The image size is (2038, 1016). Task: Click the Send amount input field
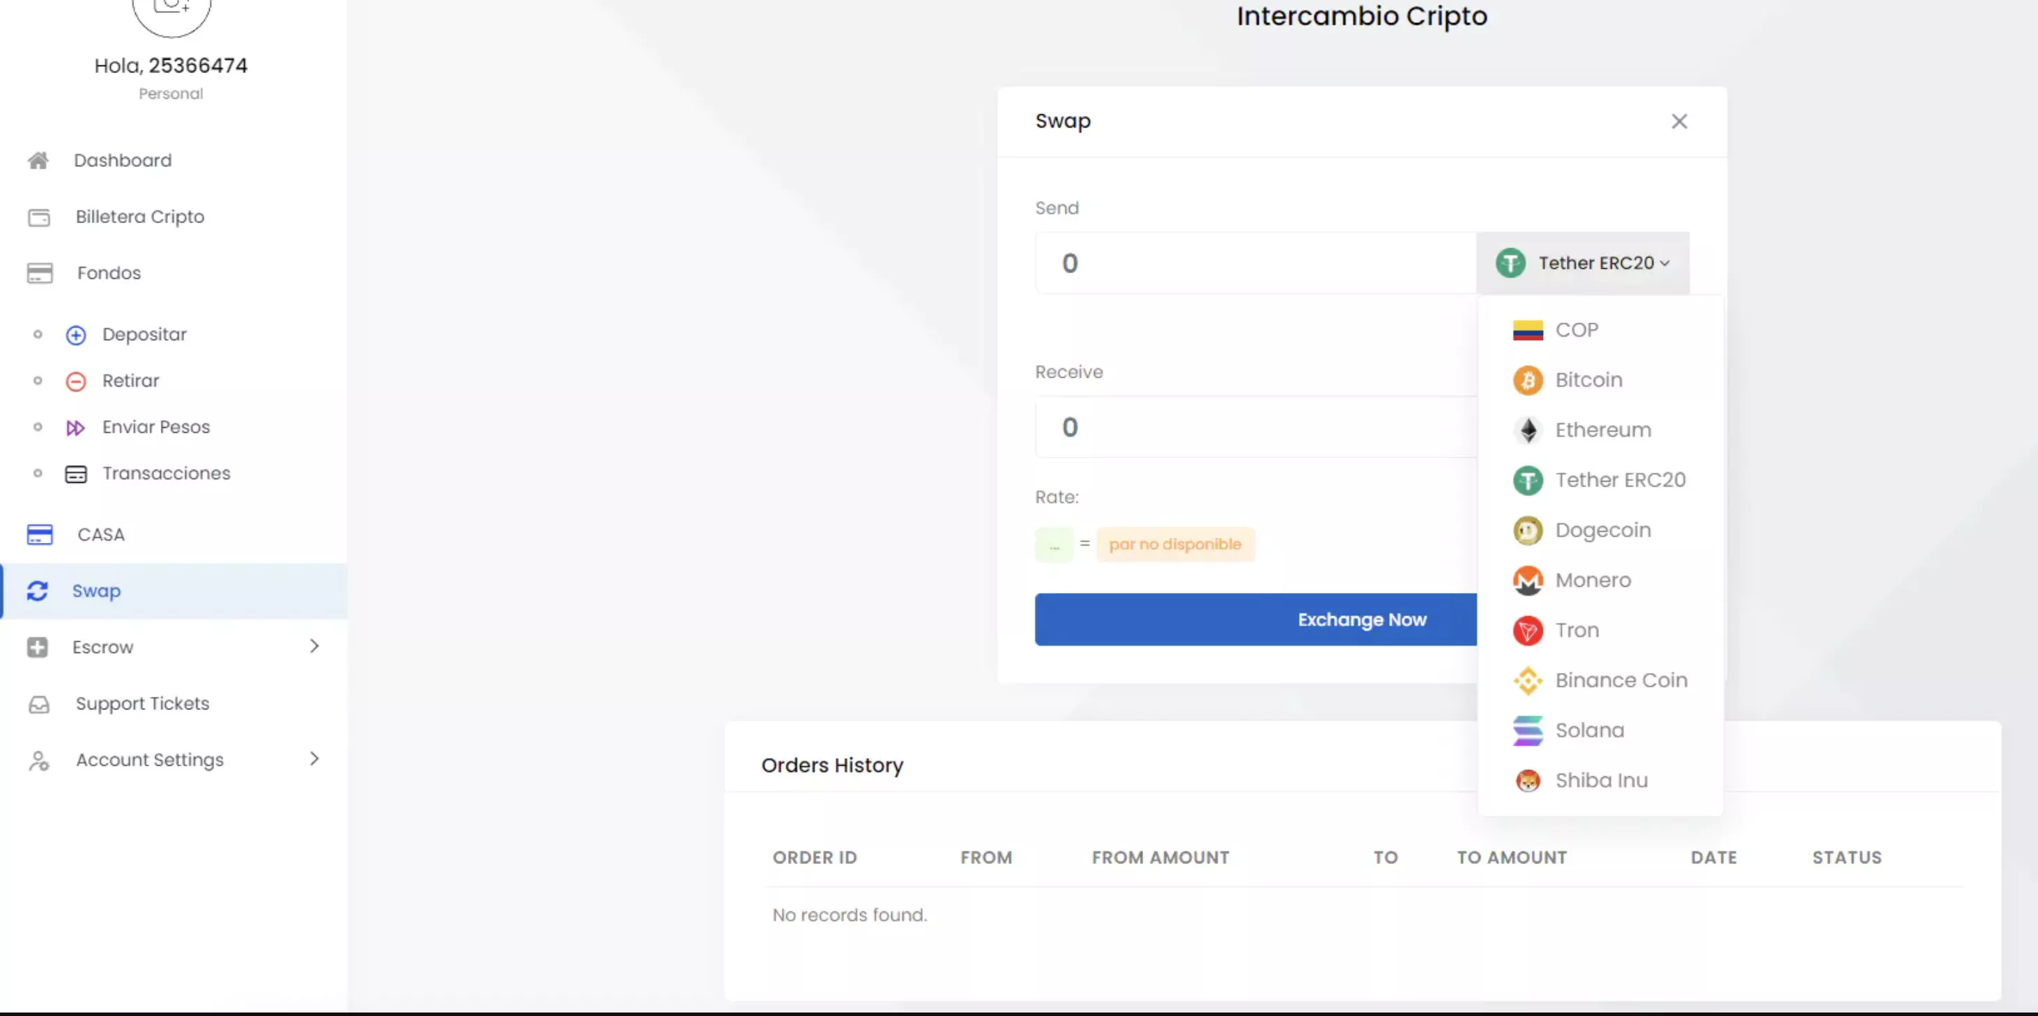tap(1255, 263)
